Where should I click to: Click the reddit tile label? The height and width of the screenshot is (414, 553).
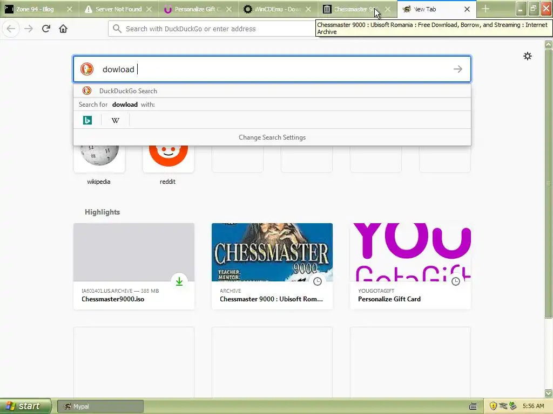(167, 182)
